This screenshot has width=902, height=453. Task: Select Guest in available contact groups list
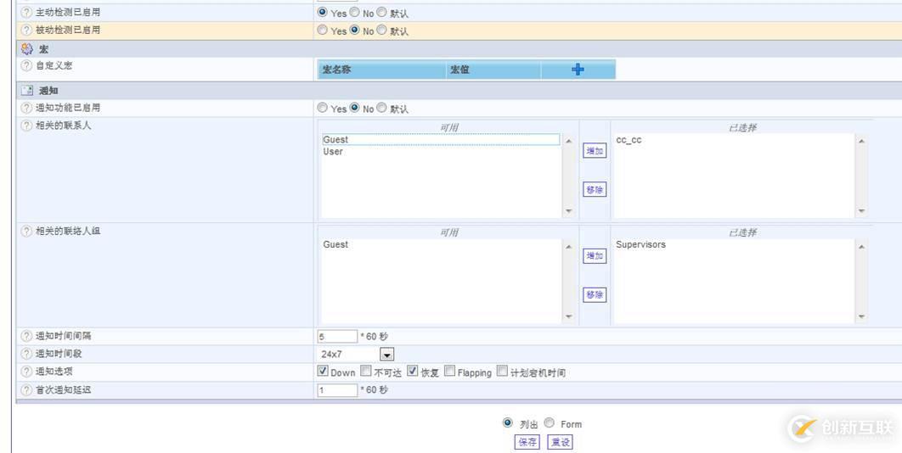441,244
